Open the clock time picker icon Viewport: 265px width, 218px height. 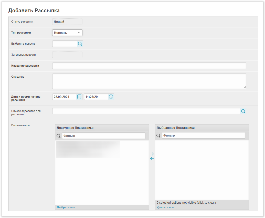tap(111, 97)
